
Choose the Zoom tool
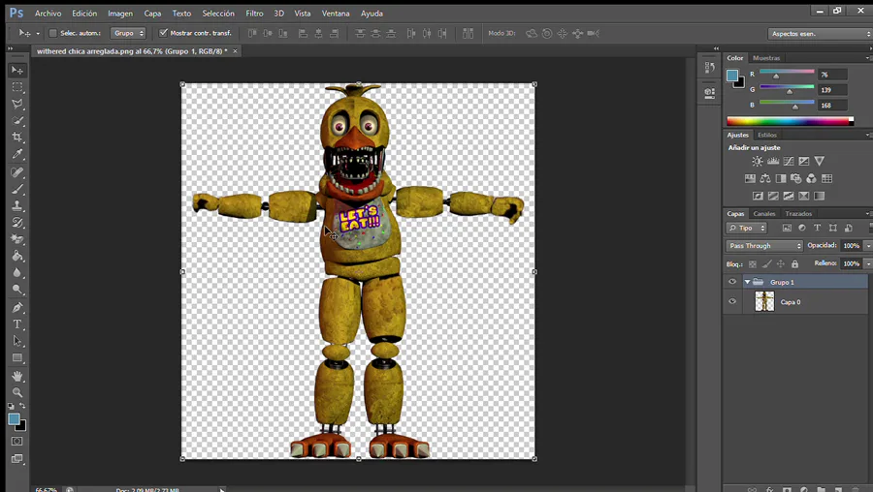(x=17, y=392)
